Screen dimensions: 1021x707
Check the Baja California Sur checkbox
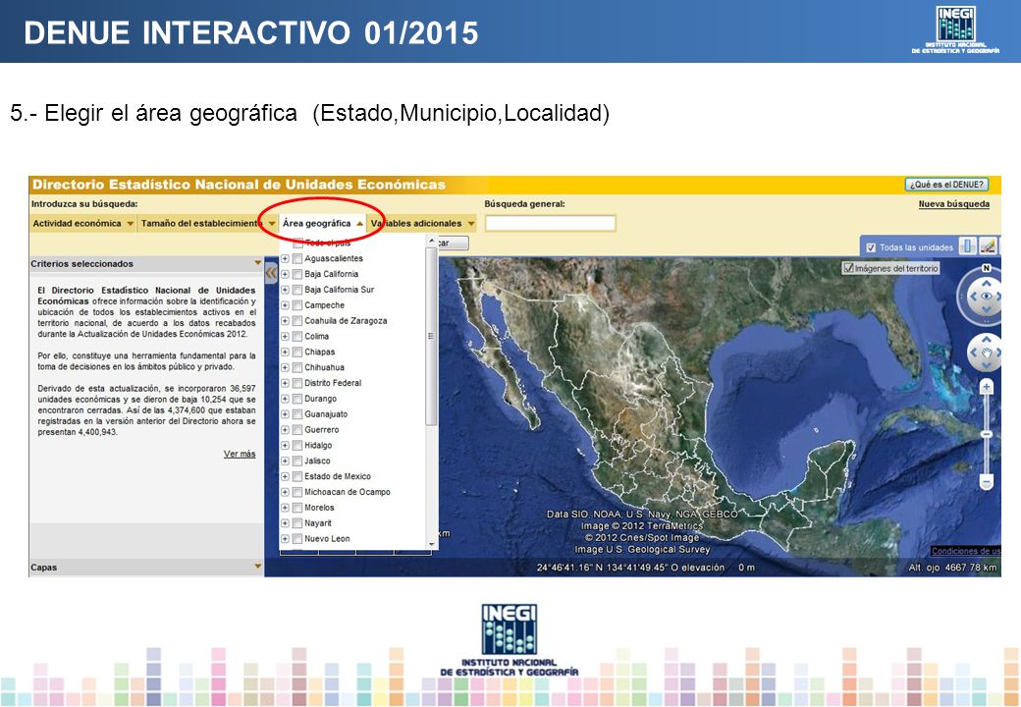pyautogui.click(x=297, y=290)
